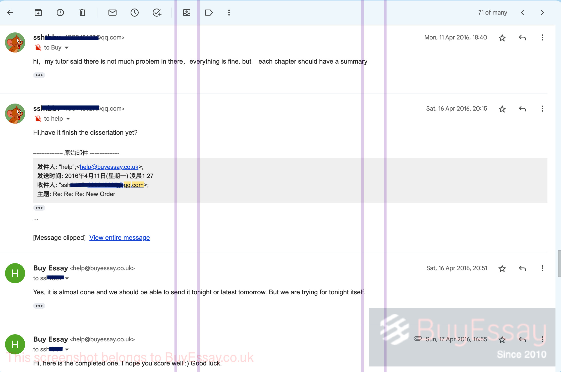Snooze conversation with clock icon
The width and height of the screenshot is (561, 372).
135,13
